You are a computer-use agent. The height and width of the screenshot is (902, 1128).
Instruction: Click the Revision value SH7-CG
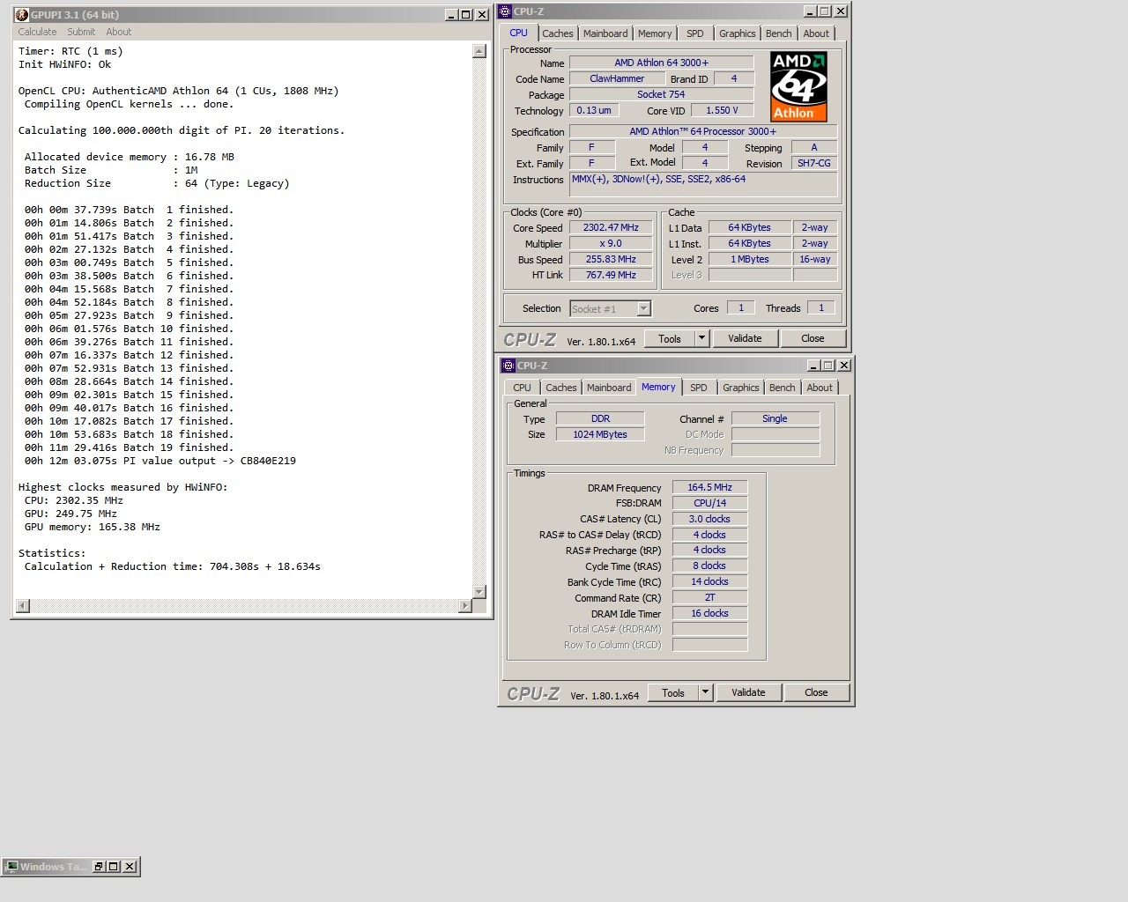(813, 163)
